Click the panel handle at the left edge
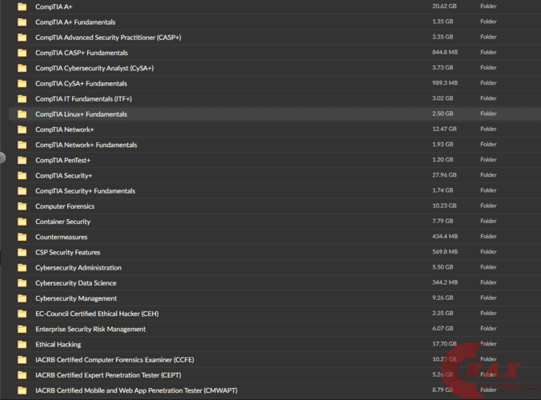The image size is (541, 400). pyautogui.click(x=2, y=158)
